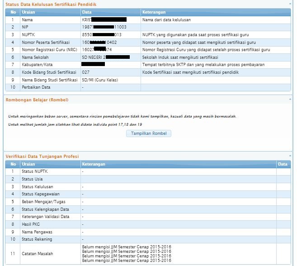Select the 'Status Kelulusan' row label
Viewport: 297px width, 266px height.
click(38, 187)
